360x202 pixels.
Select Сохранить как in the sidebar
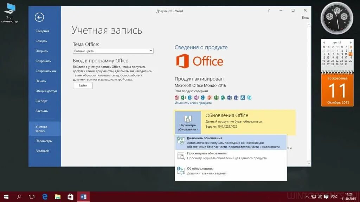pos(46,71)
